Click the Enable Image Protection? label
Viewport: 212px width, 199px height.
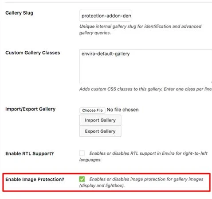[x=35, y=179]
